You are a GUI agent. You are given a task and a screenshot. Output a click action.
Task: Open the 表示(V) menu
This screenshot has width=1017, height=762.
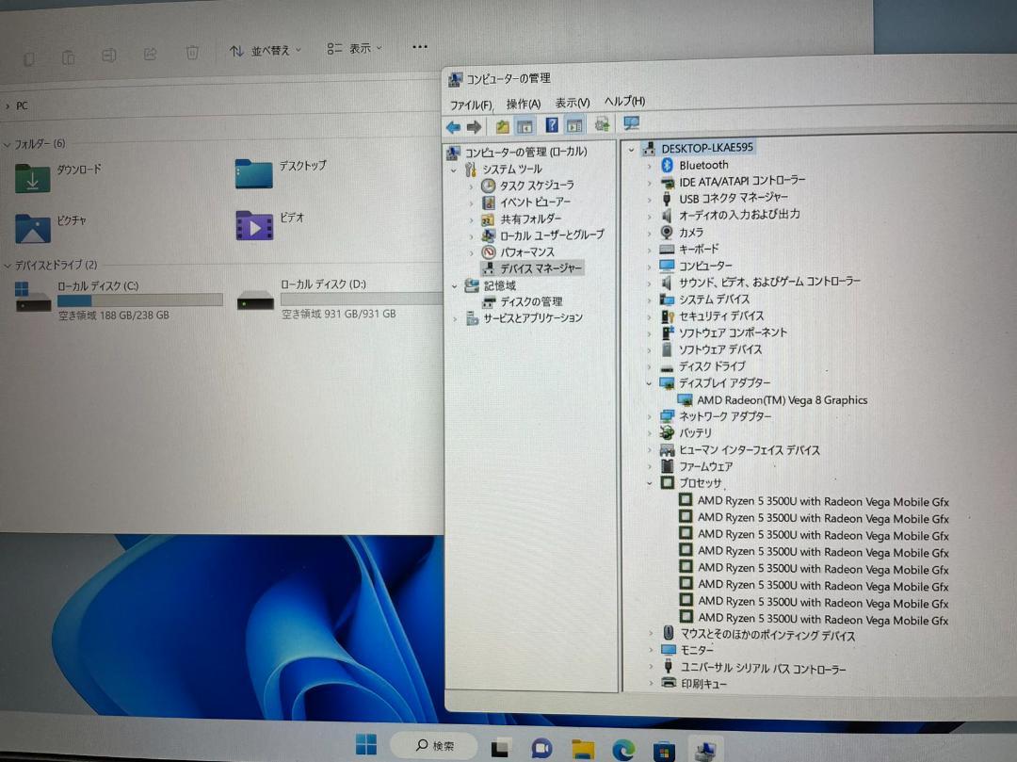[573, 103]
